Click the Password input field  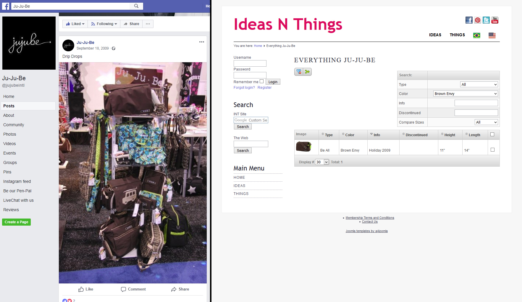tap(250, 75)
